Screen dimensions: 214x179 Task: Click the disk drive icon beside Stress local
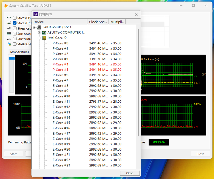9,39
